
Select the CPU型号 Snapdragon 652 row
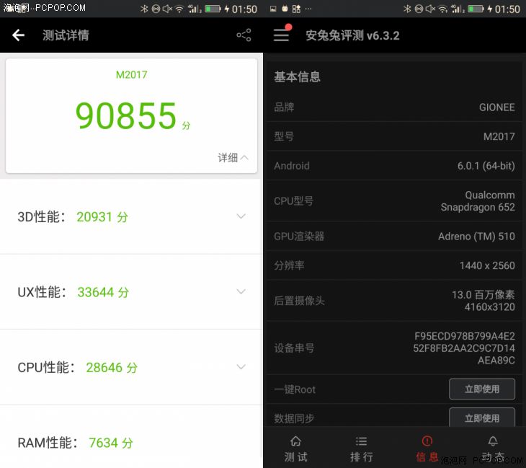pos(395,200)
